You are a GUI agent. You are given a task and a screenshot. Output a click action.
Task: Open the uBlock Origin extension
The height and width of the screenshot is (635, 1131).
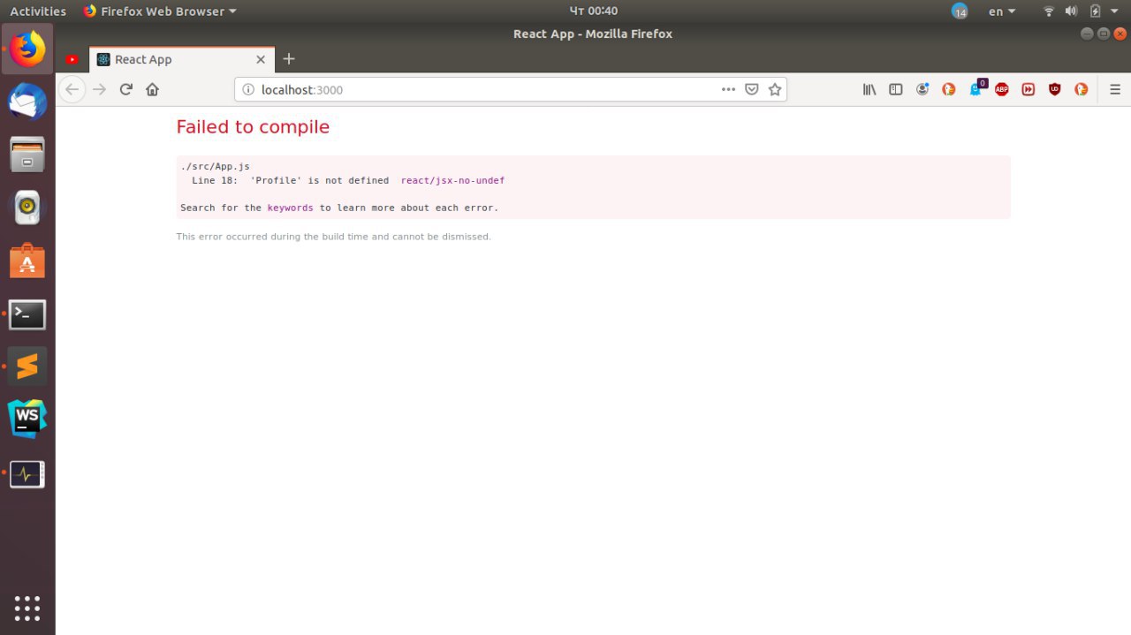point(1055,89)
